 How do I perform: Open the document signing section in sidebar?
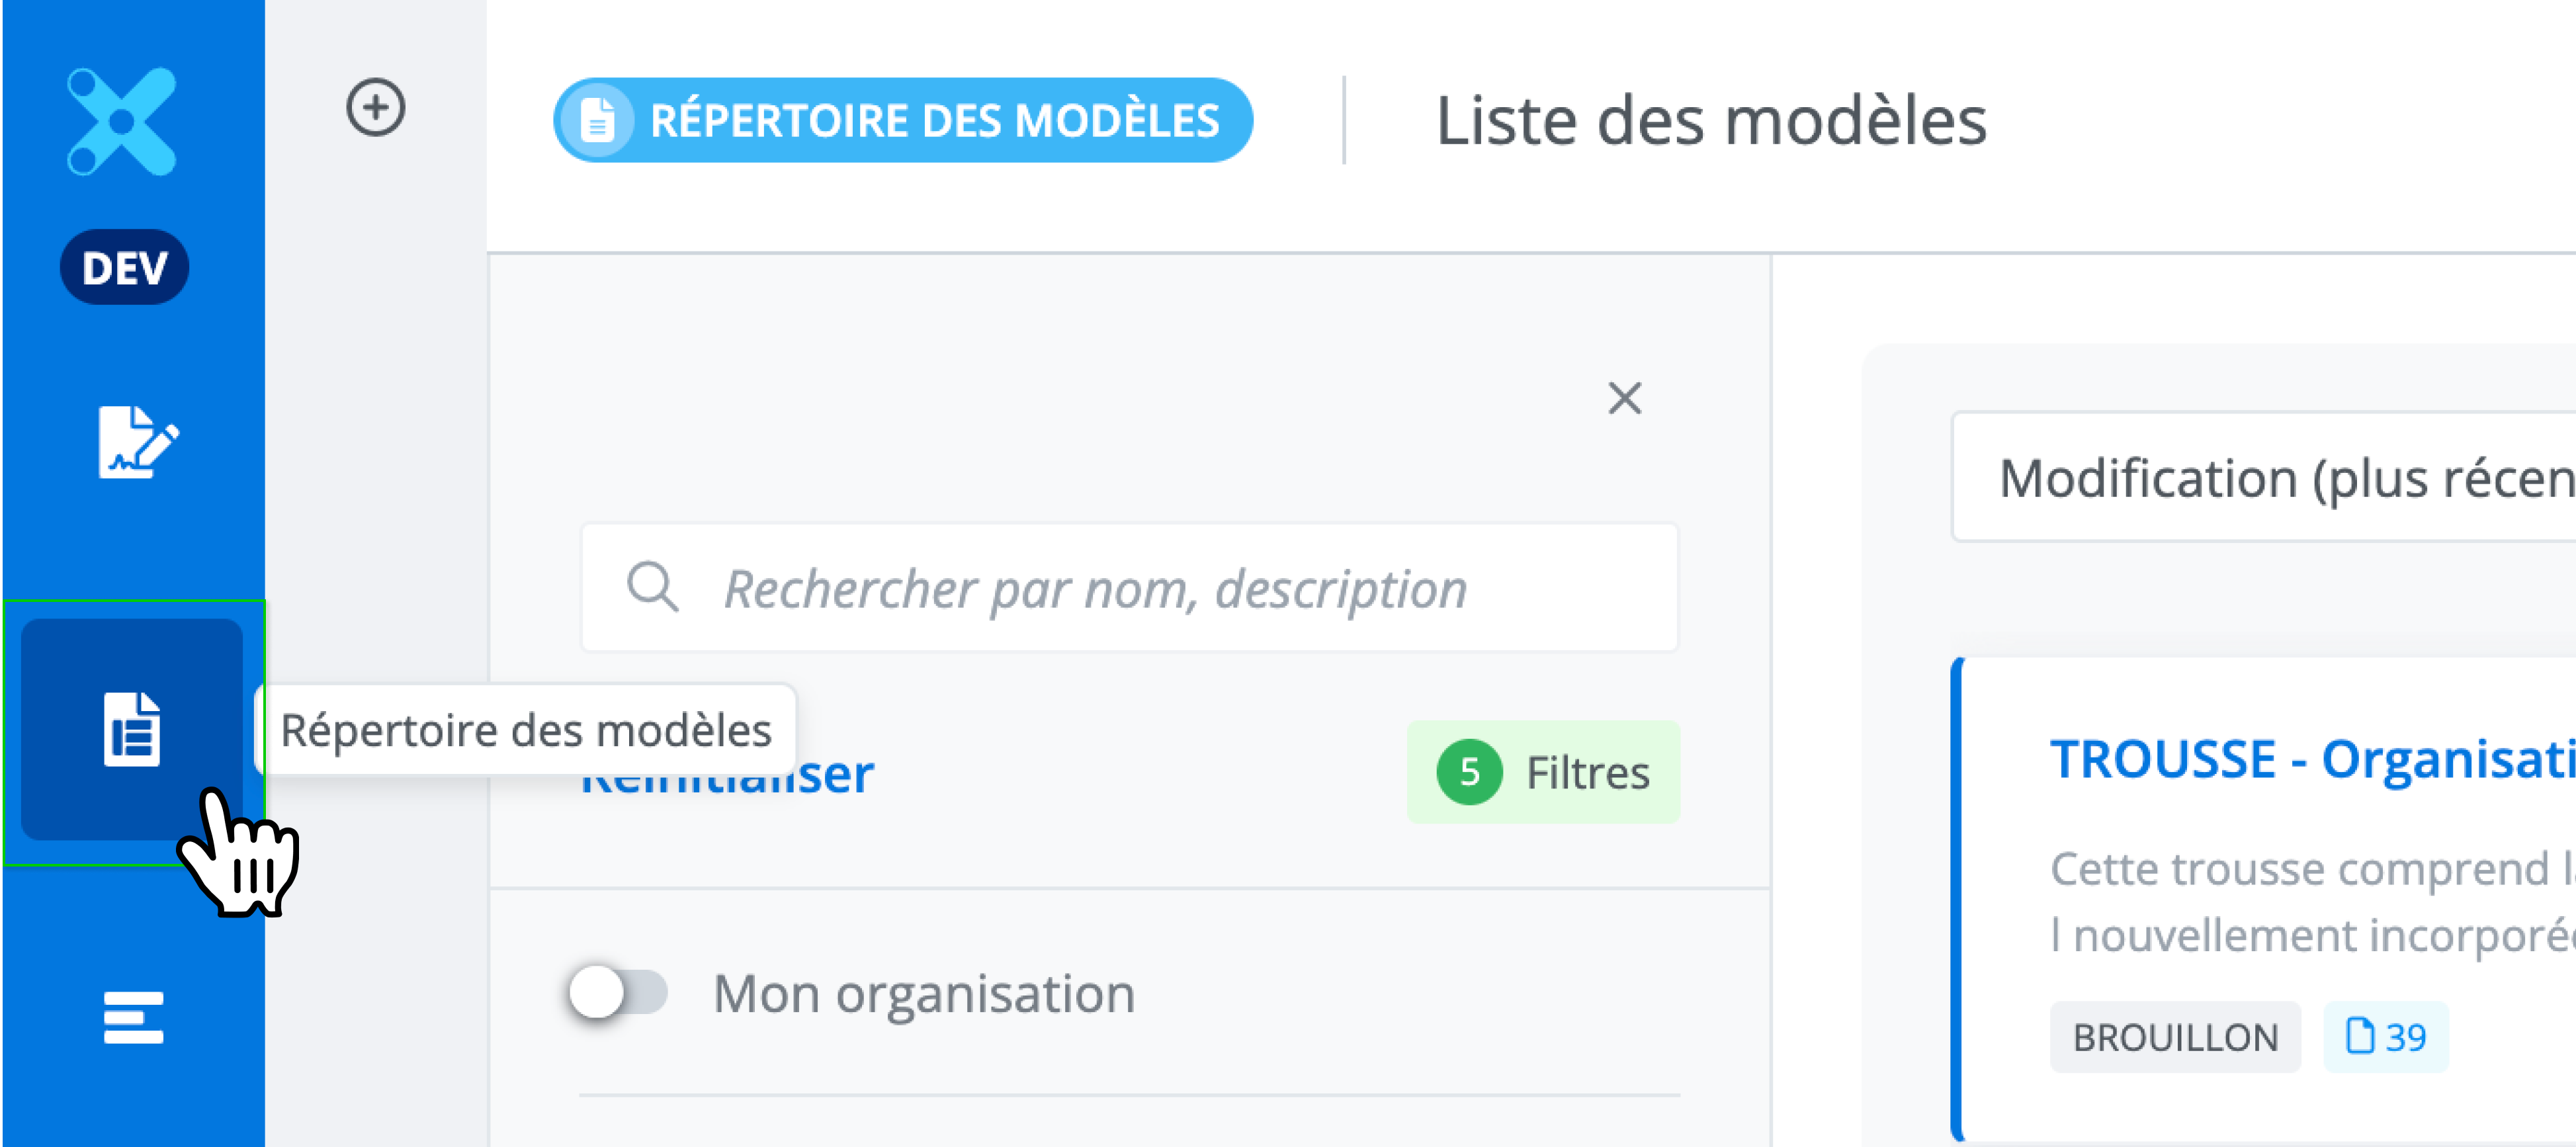pos(137,442)
